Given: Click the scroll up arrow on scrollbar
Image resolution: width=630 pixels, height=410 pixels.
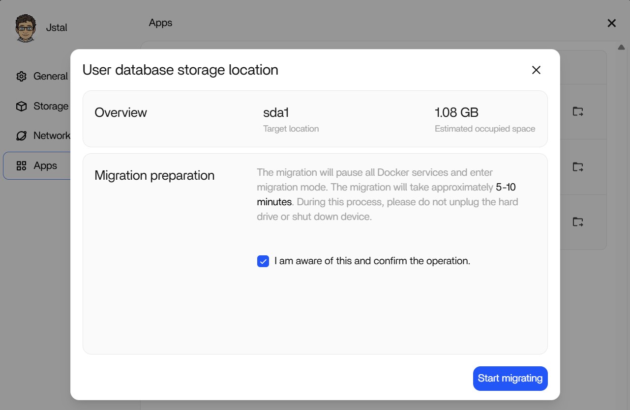Looking at the screenshot, I should (621, 48).
